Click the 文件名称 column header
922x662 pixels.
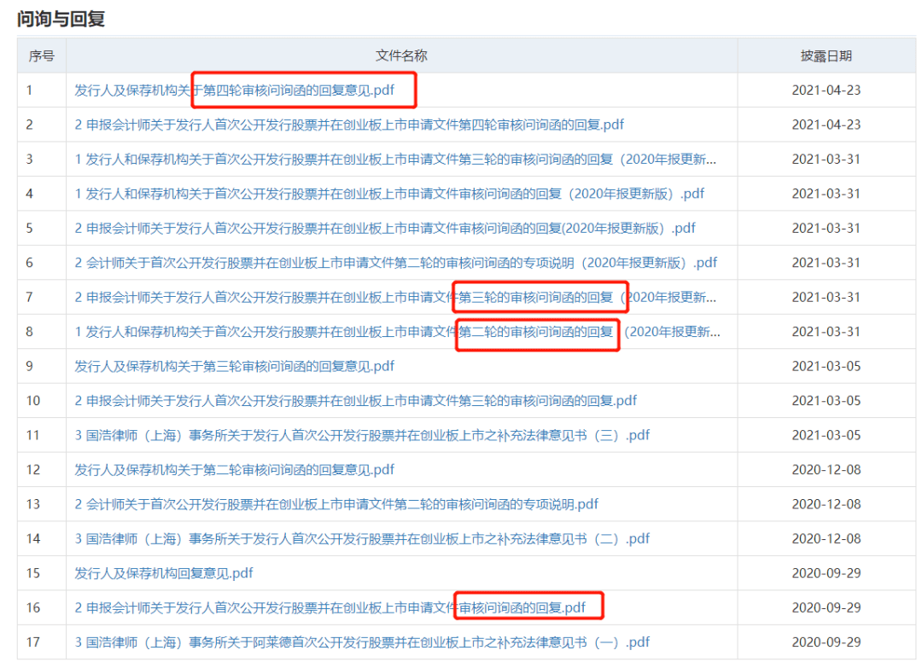tap(401, 55)
